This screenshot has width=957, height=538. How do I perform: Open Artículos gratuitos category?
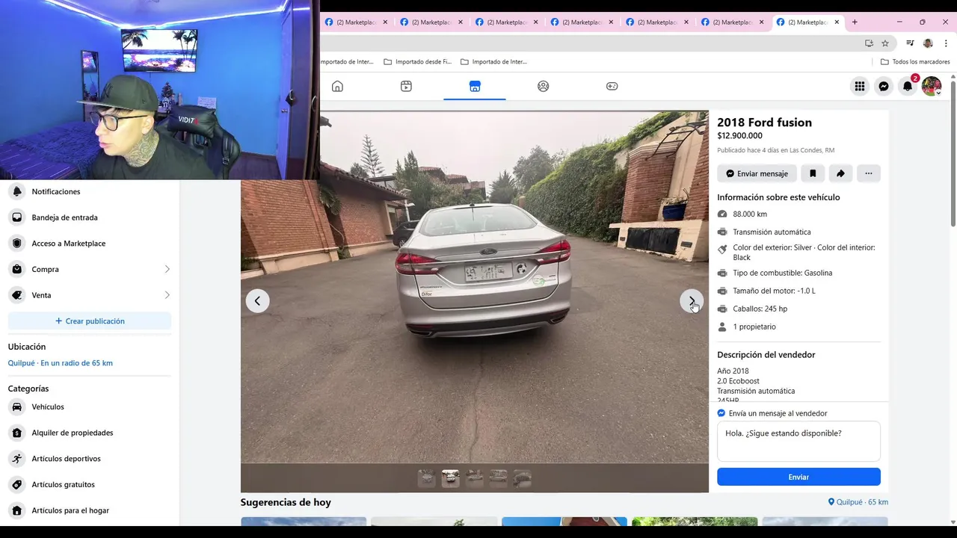coord(90,484)
